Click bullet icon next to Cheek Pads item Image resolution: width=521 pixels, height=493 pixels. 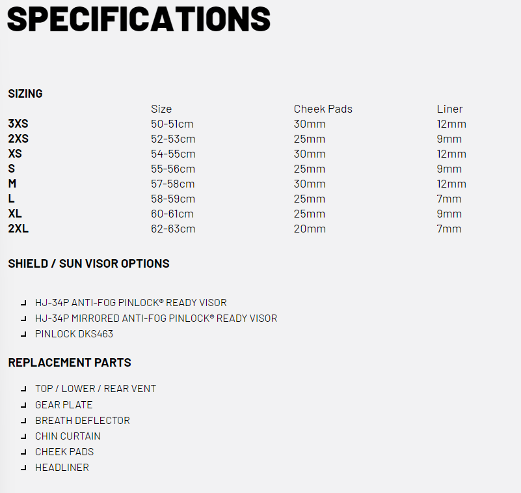coord(23,453)
